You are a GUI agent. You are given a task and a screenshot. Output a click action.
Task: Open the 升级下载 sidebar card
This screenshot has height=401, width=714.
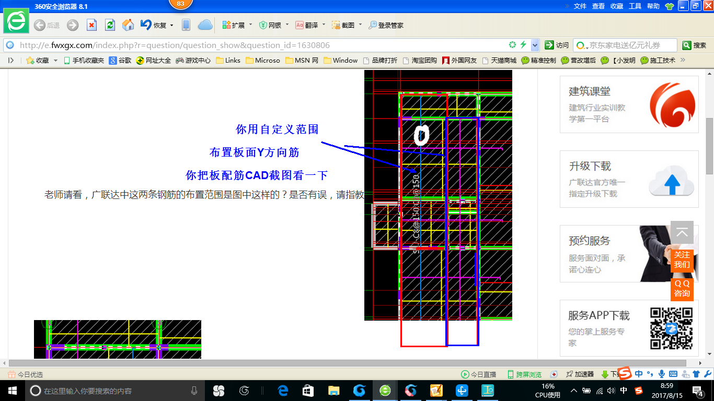point(629,179)
